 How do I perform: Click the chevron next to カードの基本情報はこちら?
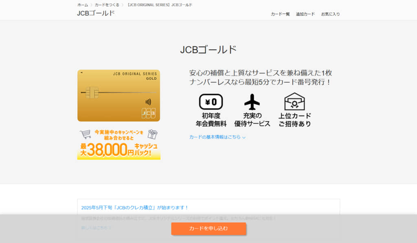click(x=244, y=138)
